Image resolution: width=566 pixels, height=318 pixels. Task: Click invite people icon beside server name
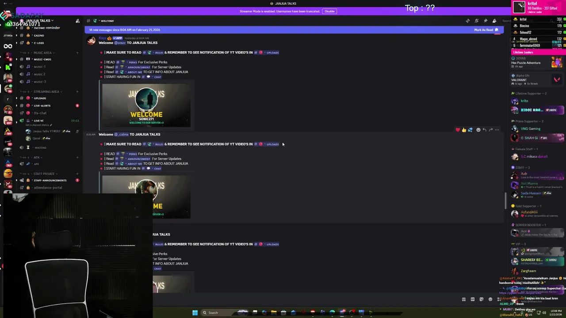click(x=78, y=21)
